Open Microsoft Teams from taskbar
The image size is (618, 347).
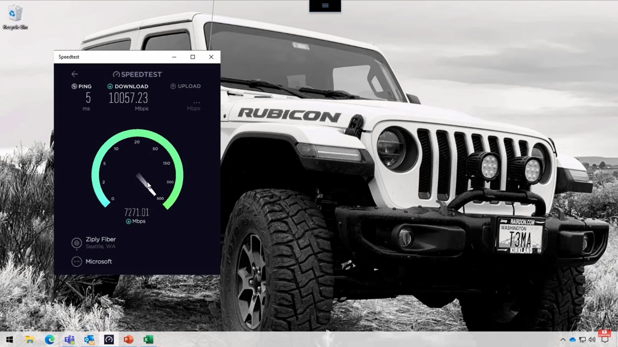[x=69, y=340]
